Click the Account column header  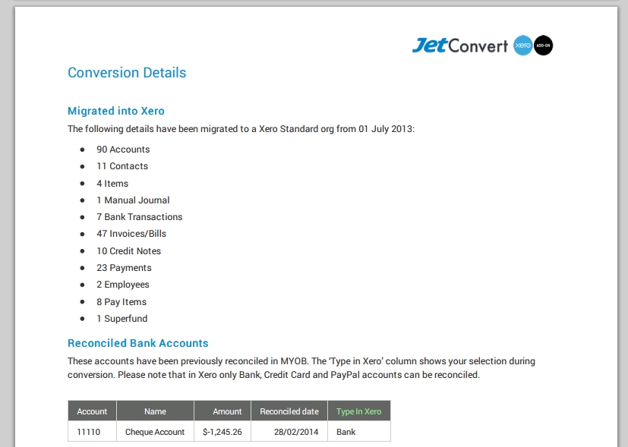coord(92,411)
